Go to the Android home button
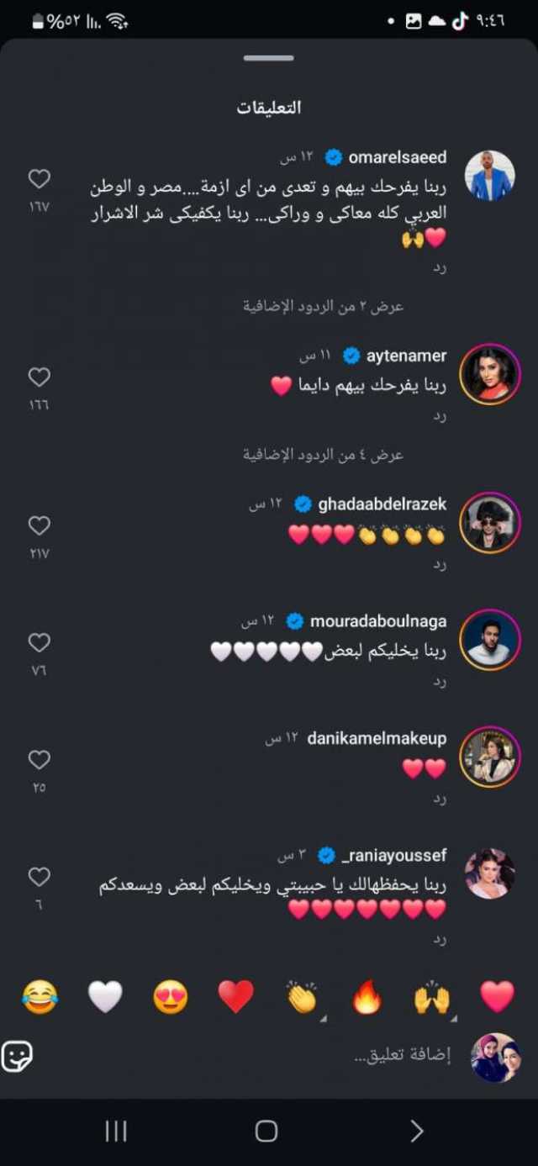The height and width of the screenshot is (1166, 538). (266, 1131)
